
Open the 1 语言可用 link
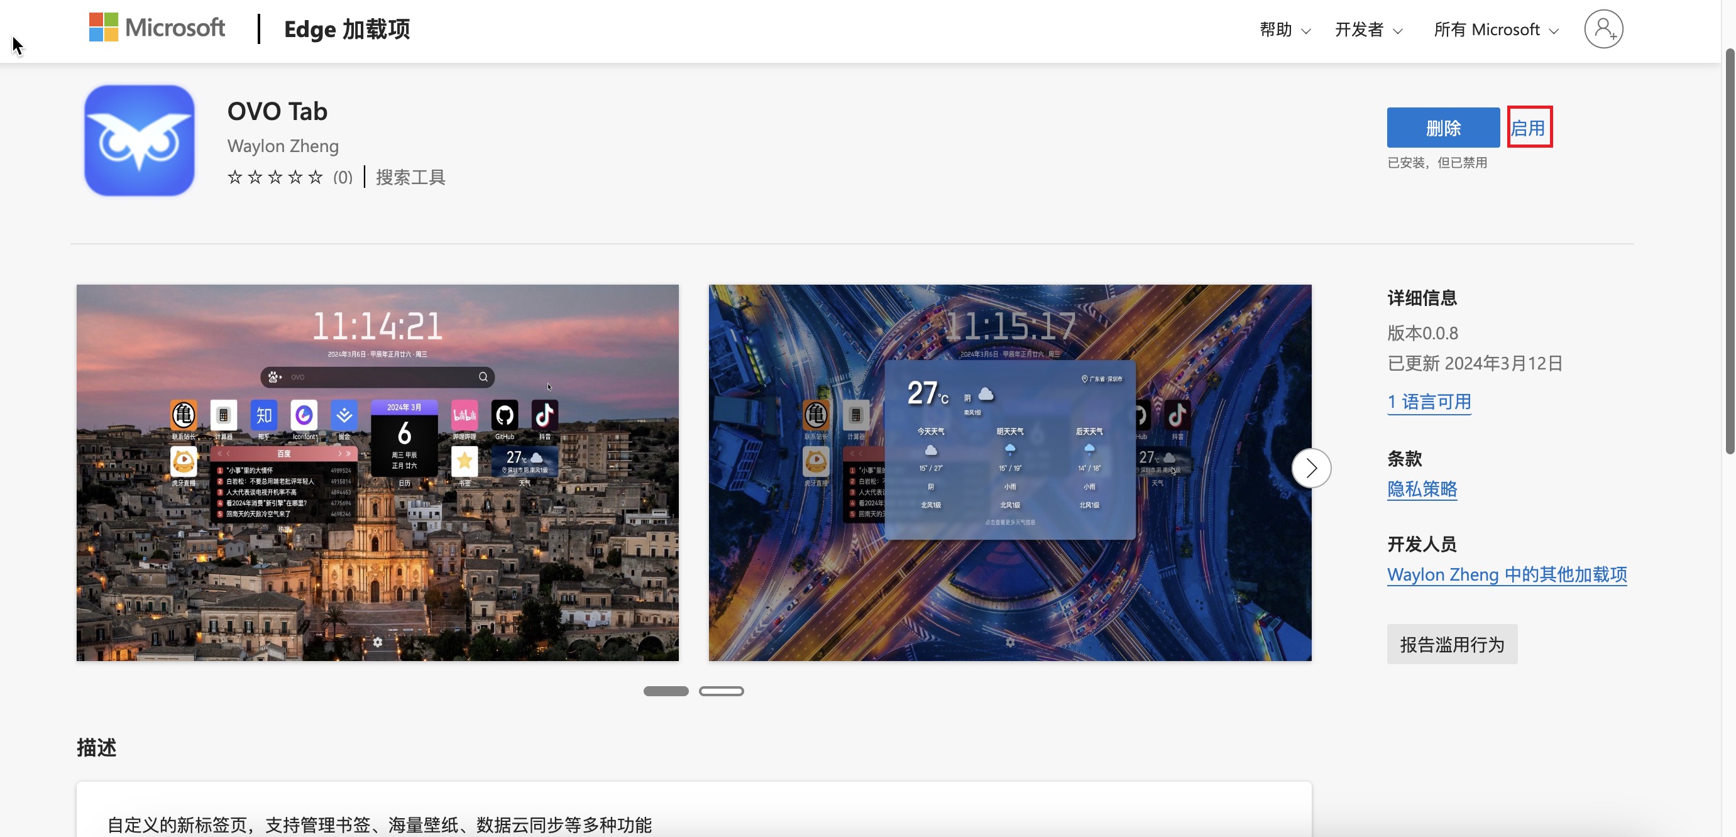click(x=1429, y=402)
